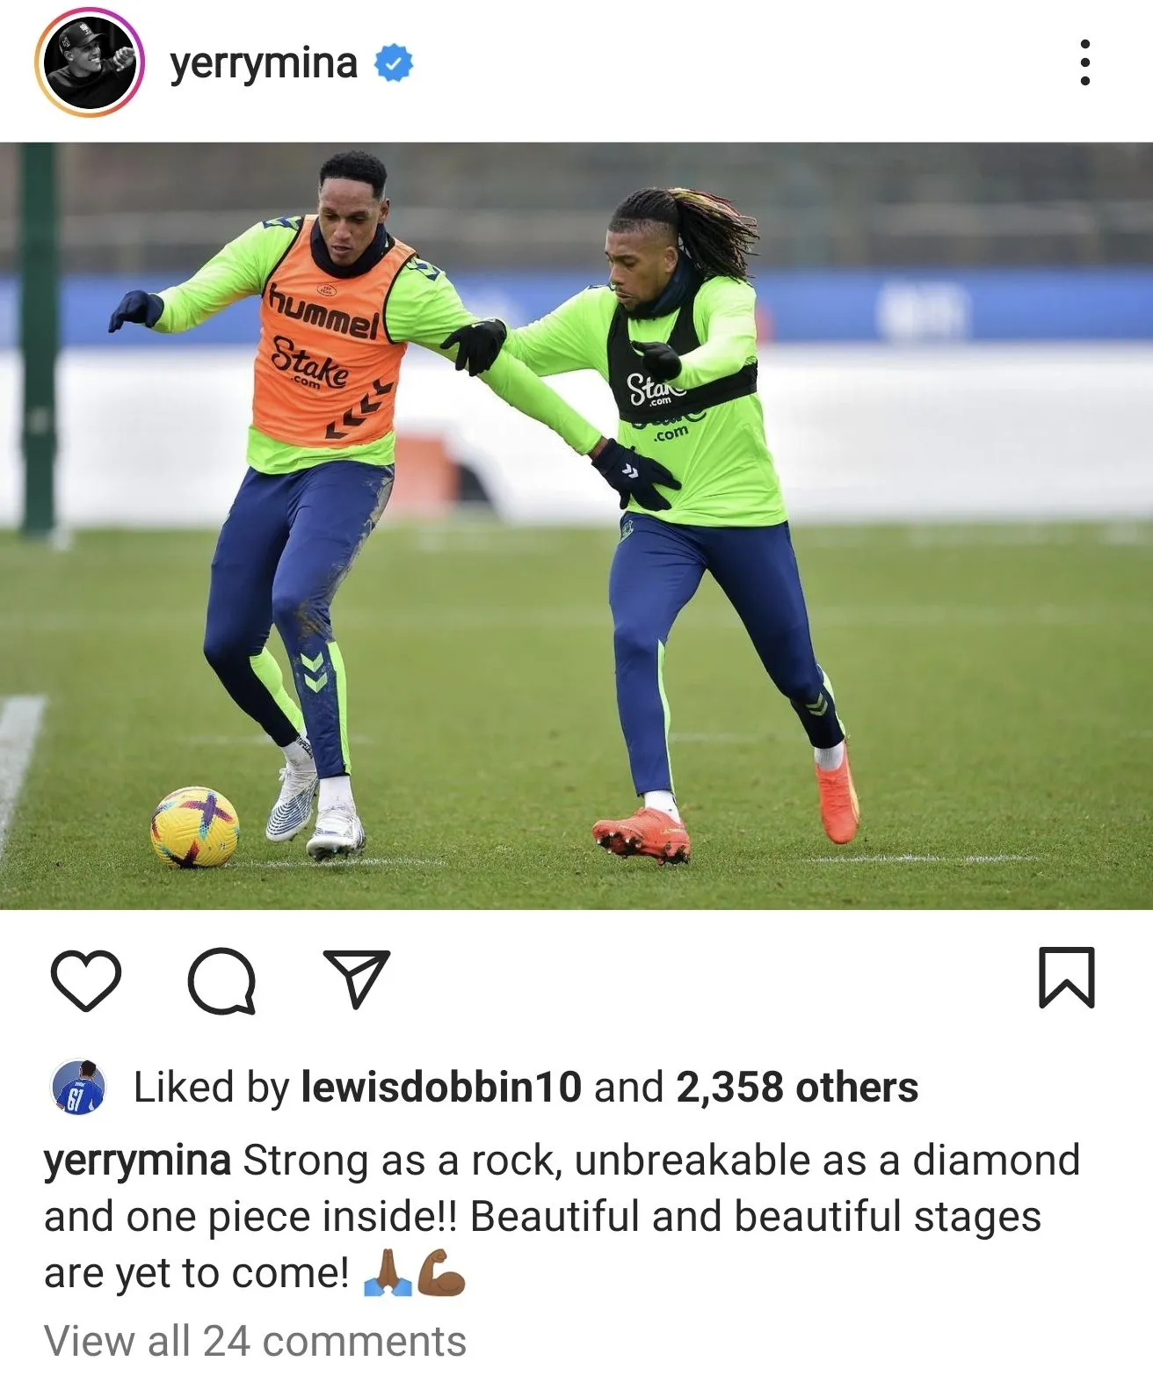Screen dimensions: 1153x1383
Task: View all 24 comments
Action: [x=255, y=1342]
